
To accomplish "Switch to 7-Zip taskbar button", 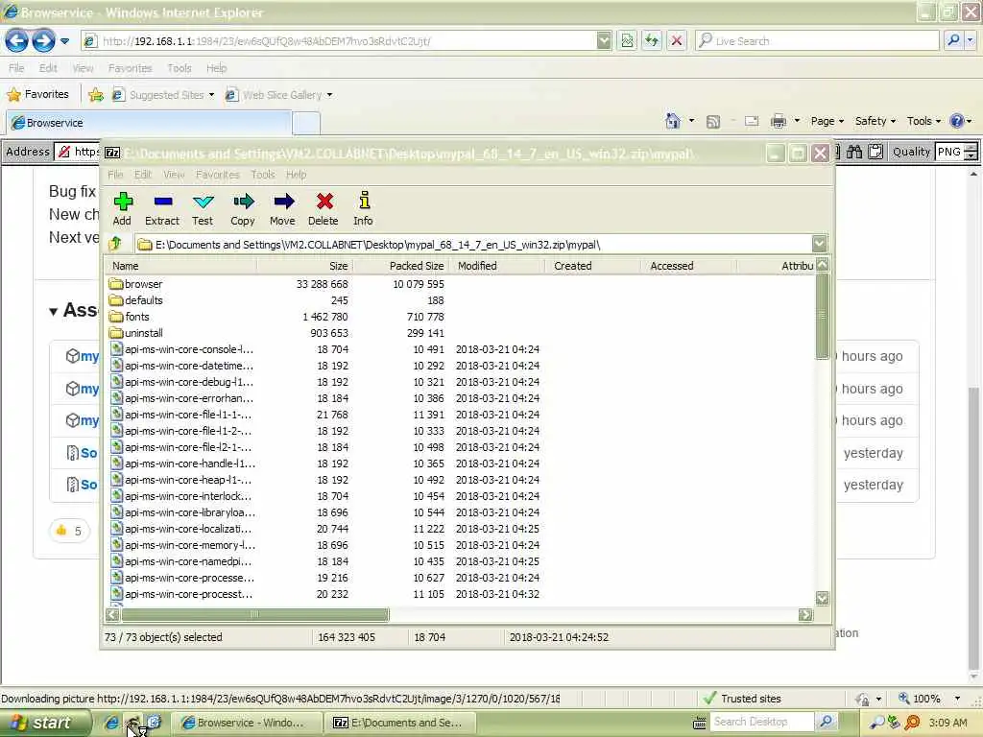I will click(x=401, y=723).
